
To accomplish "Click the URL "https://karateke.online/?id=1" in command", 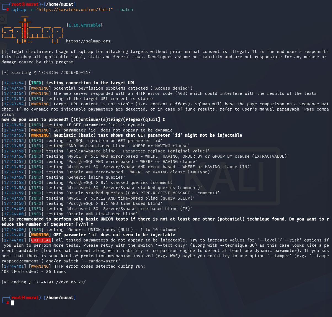I will pos(74,10).
